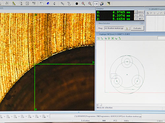165x123 pixels.
Task: Click the Y value '8.3974 mm' readout
Action: (x=121, y=15)
